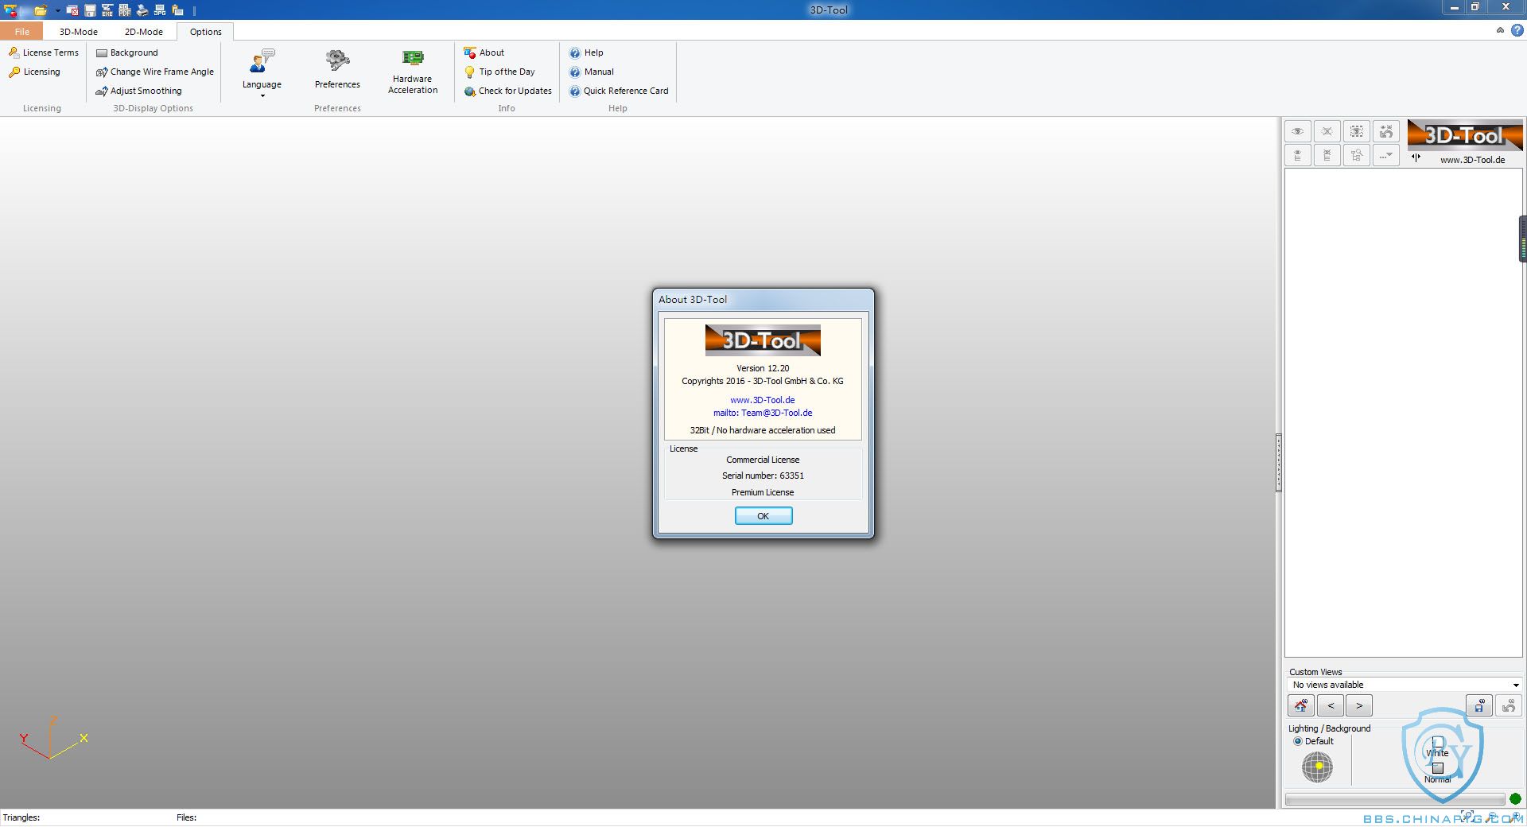Click the 'Version 12.20' text
Image resolution: width=1527 pixels, height=827 pixels.
[x=763, y=368]
